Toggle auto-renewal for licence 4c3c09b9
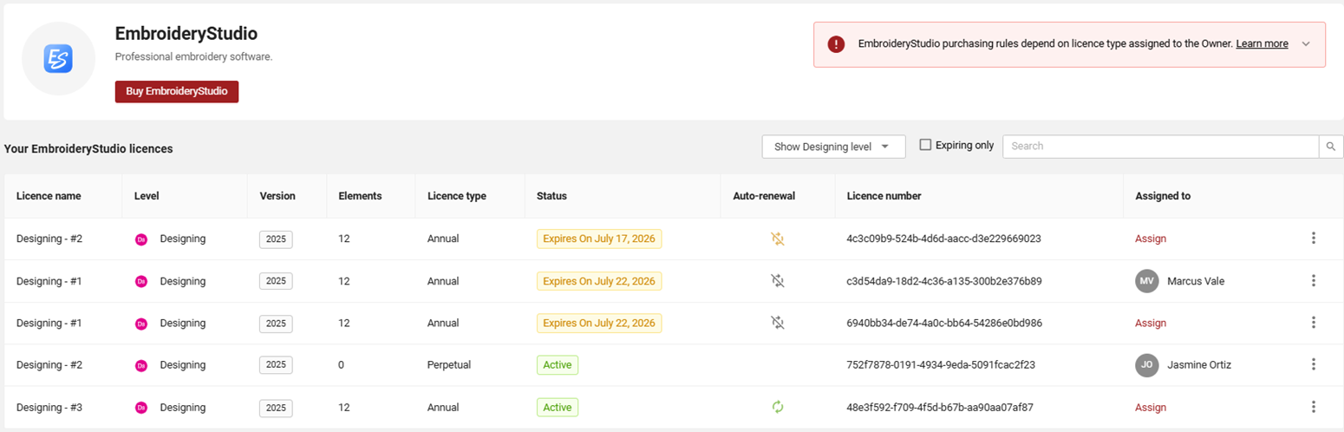This screenshot has width=1344, height=432. (778, 239)
